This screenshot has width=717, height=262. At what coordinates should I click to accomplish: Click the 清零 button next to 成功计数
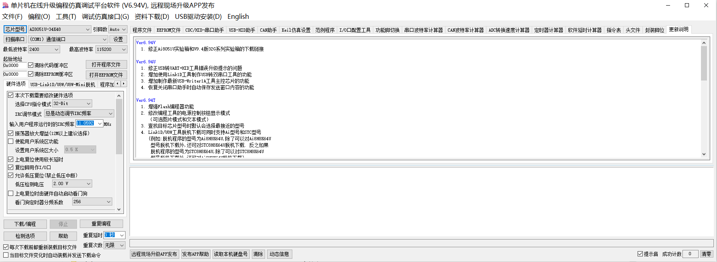click(x=706, y=254)
